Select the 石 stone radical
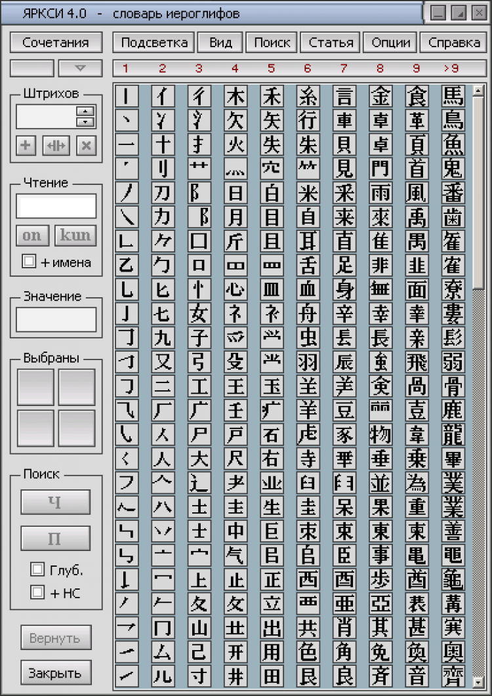 coord(272,434)
